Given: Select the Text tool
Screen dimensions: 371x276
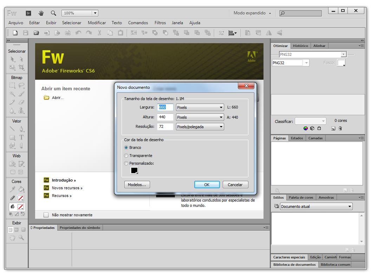Looking at the screenshot, I should (x=21, y=137).
